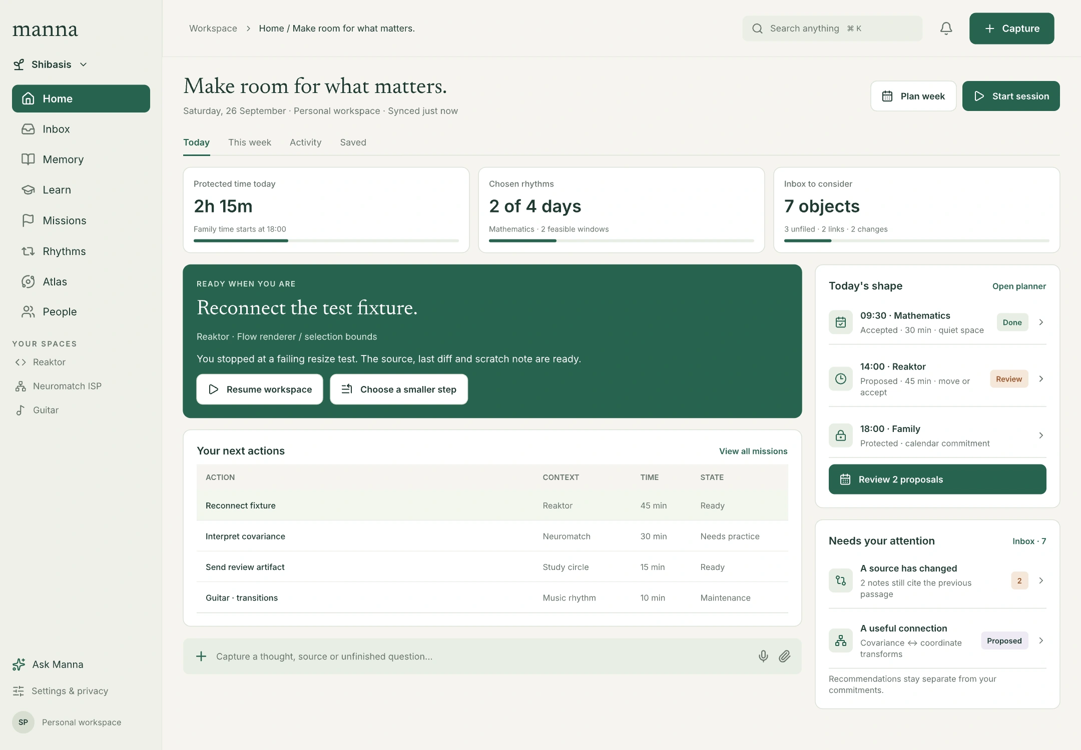Click the Protected time today progress bar
Image resolution: width=1081 pixels, height=750 pixels.
[326, 240]
